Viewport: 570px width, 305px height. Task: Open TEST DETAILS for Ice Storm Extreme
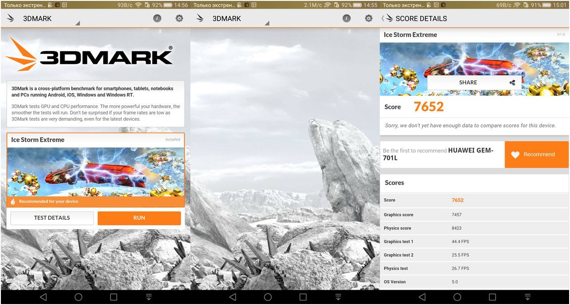click(x=52, y=218)
